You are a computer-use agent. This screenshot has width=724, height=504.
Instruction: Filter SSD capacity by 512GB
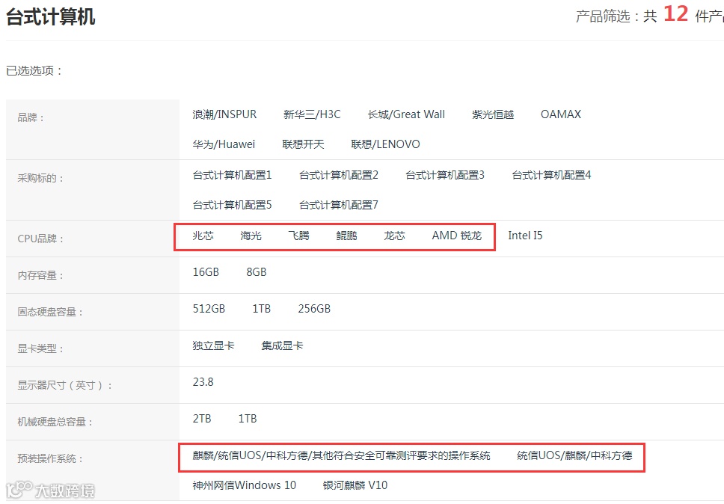click(x=209, y=309)
